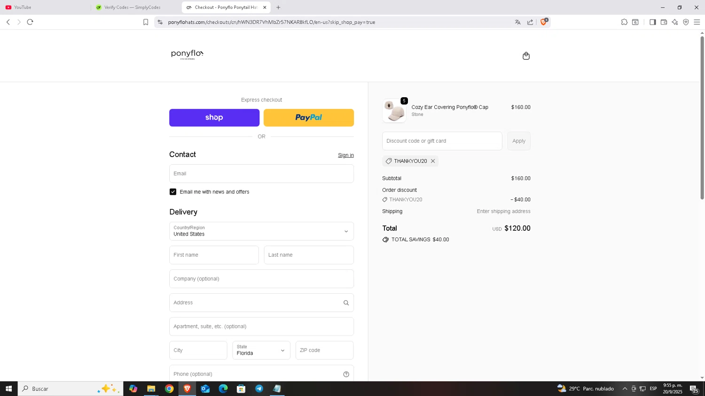Click the Company (optional) field
The image size is (705, 396).
point(261,279)
